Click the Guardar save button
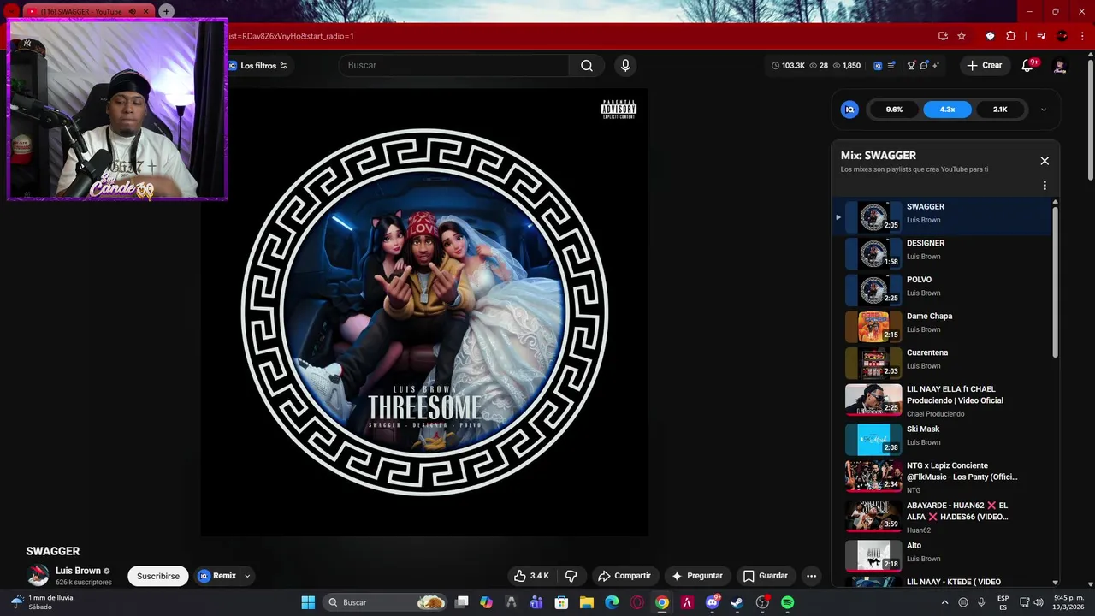Image resolution: width=1095 pixels, height=616 pixels. click(766, 576)
